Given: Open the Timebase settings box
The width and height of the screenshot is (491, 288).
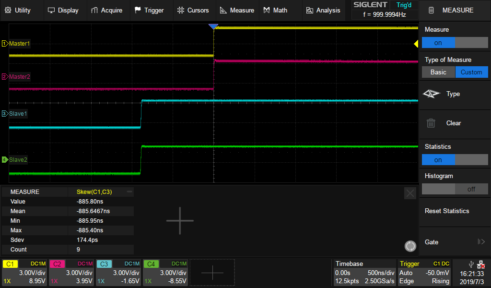Looking at the screenshot, I should 364,272.
